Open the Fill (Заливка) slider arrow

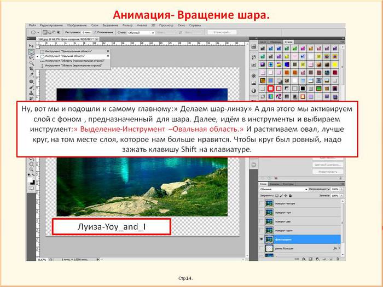coord(341,196)
